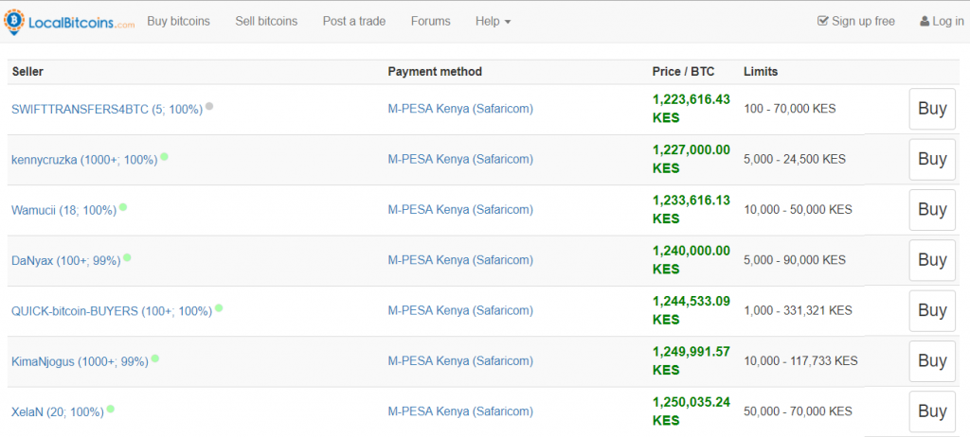Image resolution: width=970 pixels, height=437 pixels.
Task: Open KimaNjogus seller profile
Action: (x=81, y=362)
